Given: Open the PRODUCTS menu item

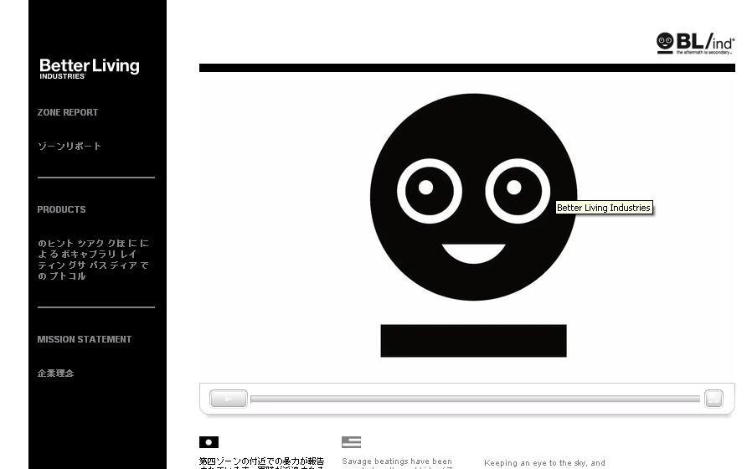Looking at the screenshot, I should pyautogui.click(x=61, y=209).
